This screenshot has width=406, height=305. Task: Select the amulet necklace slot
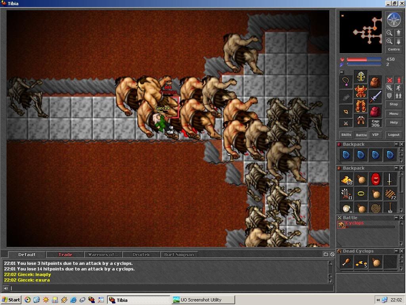pos(346,82)
